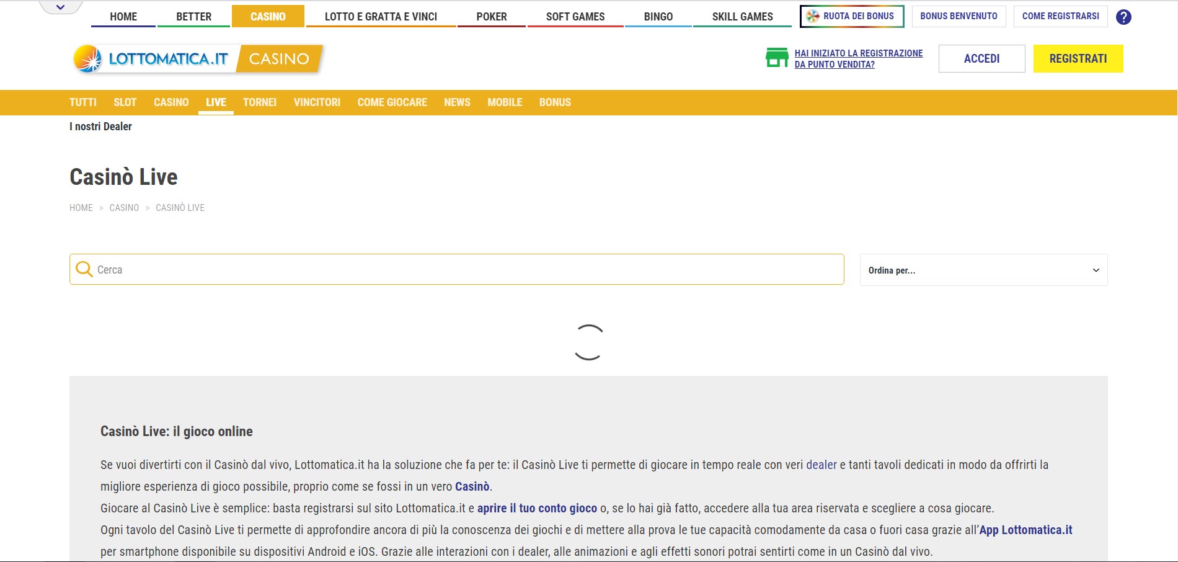
Task: Click the green store icon near registration link
Action: point(777,58)
